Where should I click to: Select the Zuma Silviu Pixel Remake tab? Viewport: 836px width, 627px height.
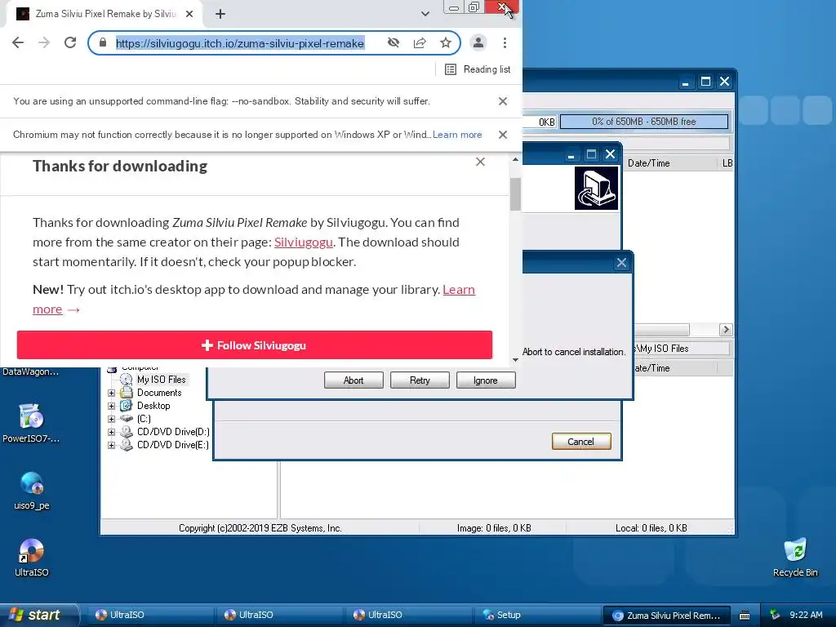[104, 14]
